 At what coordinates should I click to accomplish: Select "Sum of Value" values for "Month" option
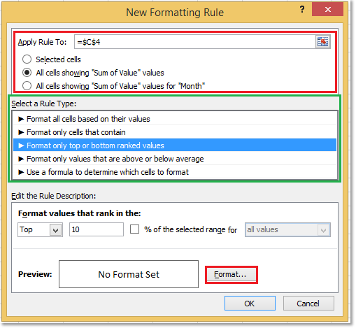click(x=27, y=86)
